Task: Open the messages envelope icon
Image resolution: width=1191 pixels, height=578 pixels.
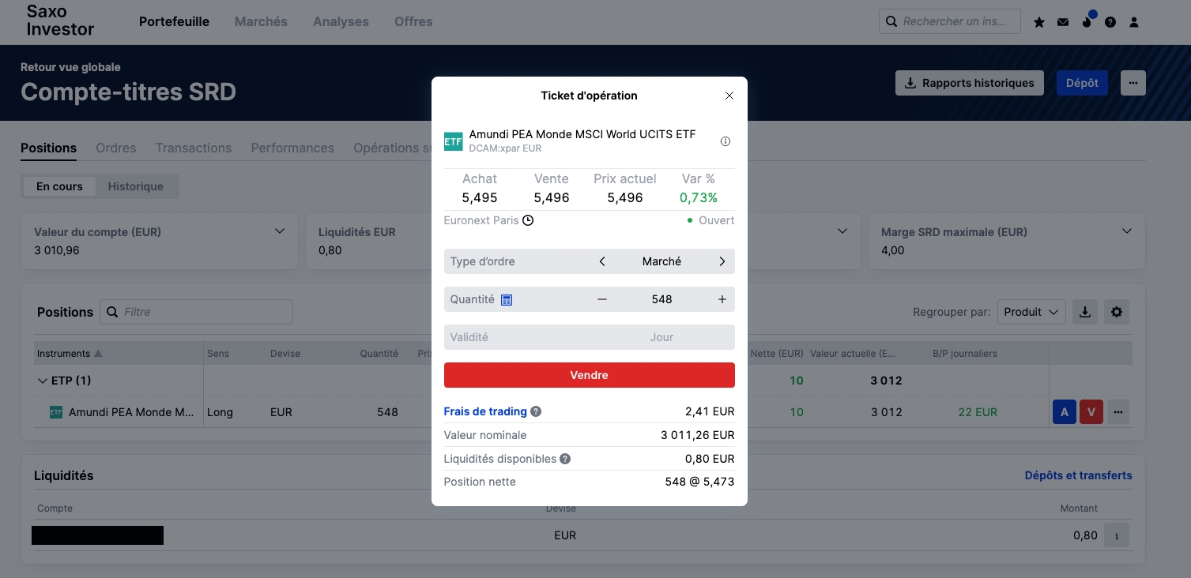Action: click(1063, 22)
